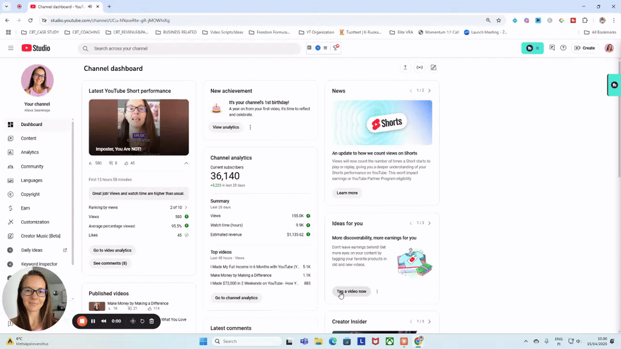Click Go to channel analytics

[x=237, y=297]
